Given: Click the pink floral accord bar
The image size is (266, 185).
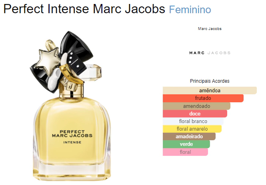Looking at the screenshot, I should [x=185, y=152].
